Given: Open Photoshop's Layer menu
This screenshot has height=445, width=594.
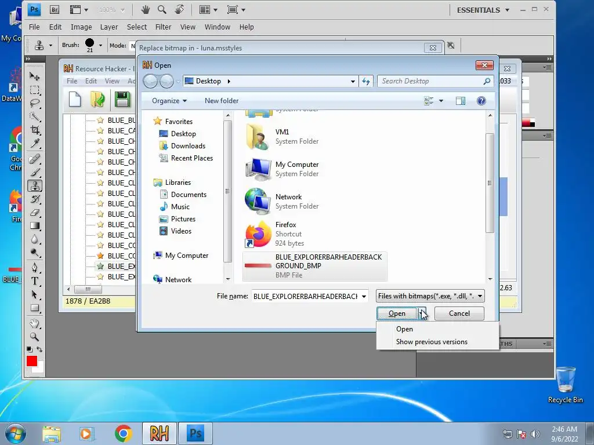Looking at the screenshot, I should click(x=108, y=27).
